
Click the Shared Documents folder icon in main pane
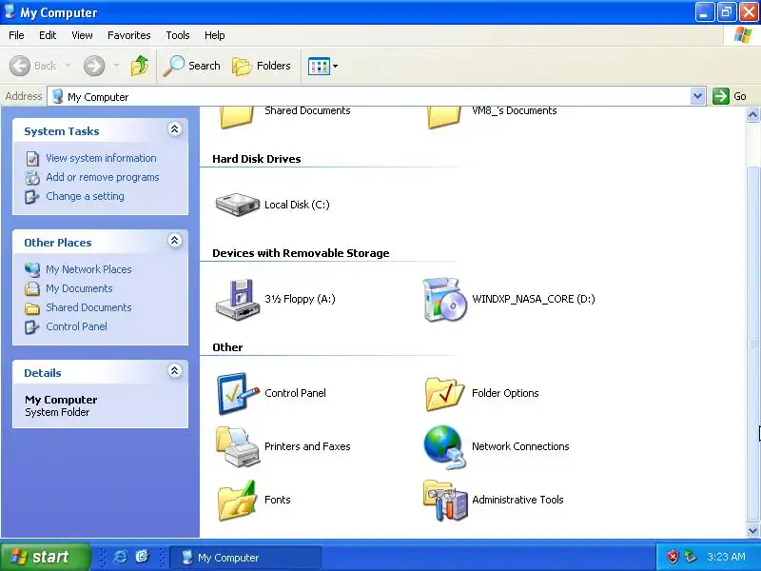(x=236, y=117)
